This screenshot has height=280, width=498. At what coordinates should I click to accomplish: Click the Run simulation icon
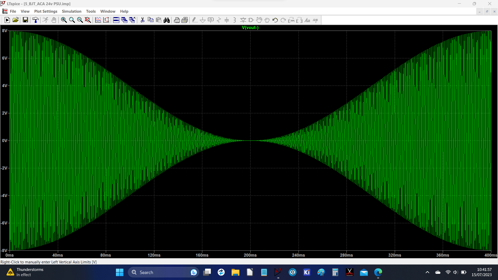7,20
